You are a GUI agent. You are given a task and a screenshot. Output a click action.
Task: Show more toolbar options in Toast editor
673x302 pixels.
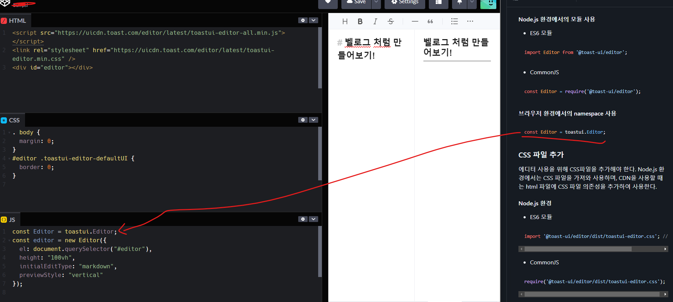470,21
